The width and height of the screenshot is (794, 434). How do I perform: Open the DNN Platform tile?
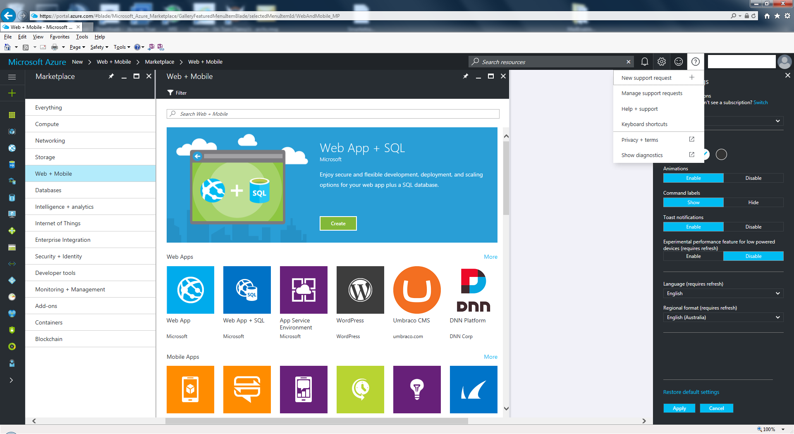coord(474,290)
